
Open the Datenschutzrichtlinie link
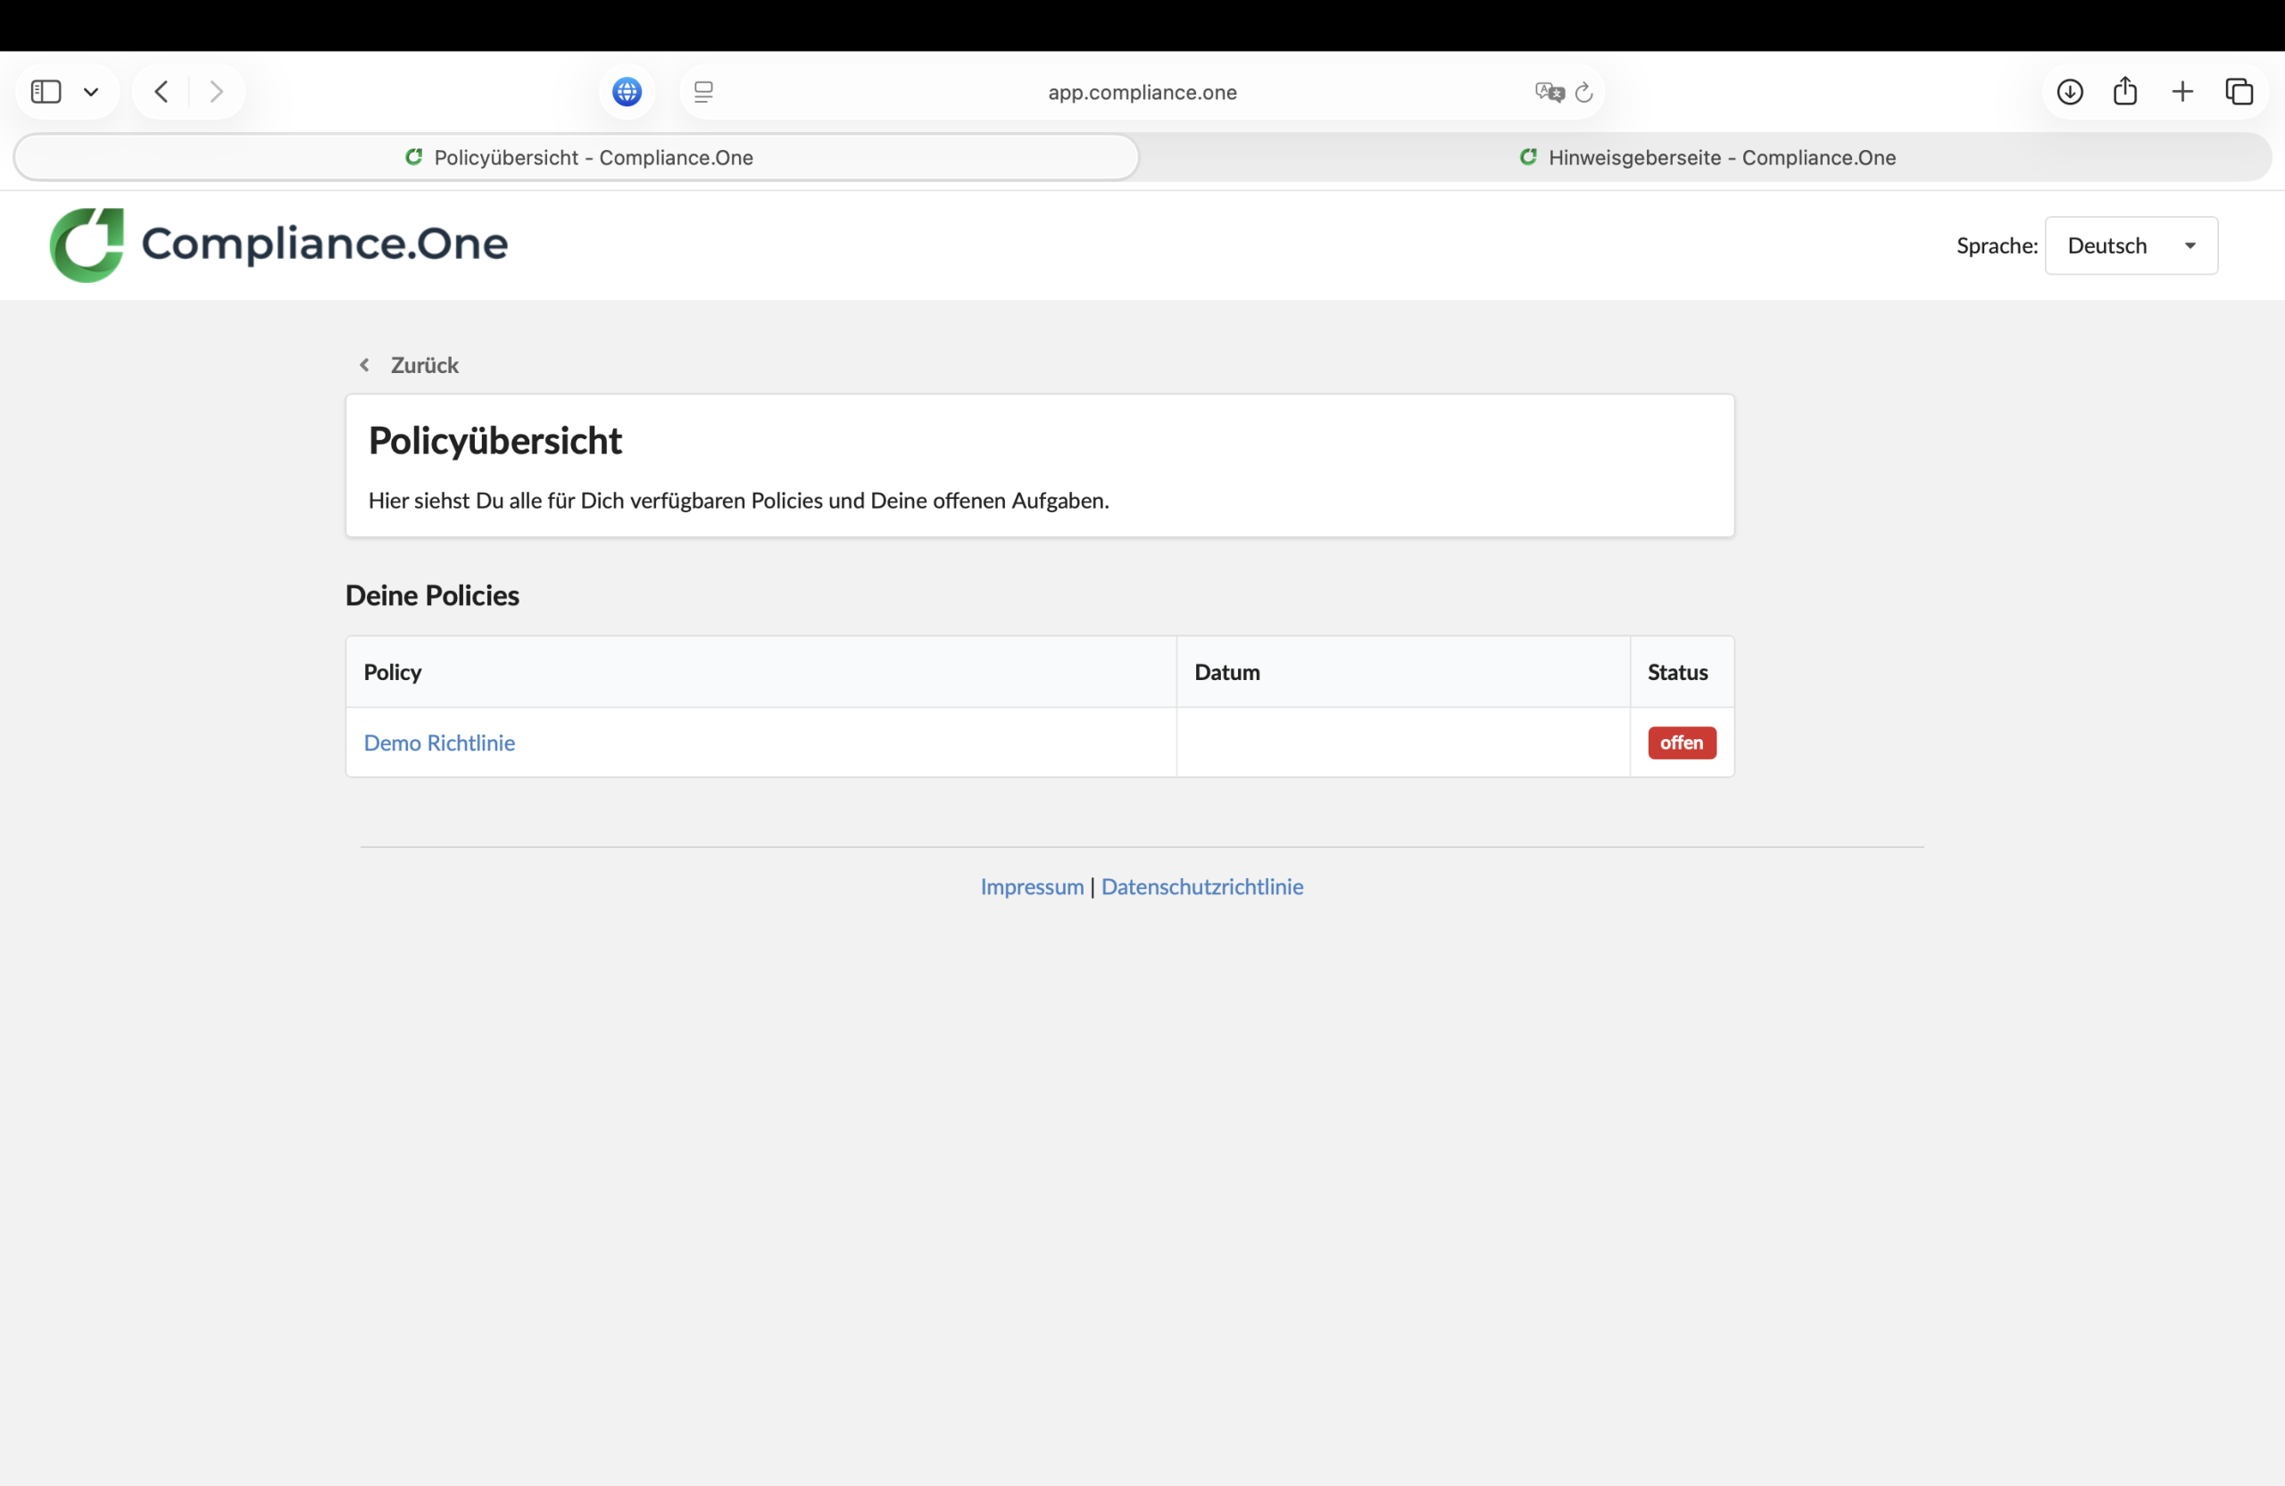(x=1202, y=887)
